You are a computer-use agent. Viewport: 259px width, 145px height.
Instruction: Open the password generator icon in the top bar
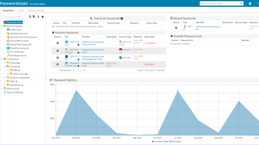[250, 4]
